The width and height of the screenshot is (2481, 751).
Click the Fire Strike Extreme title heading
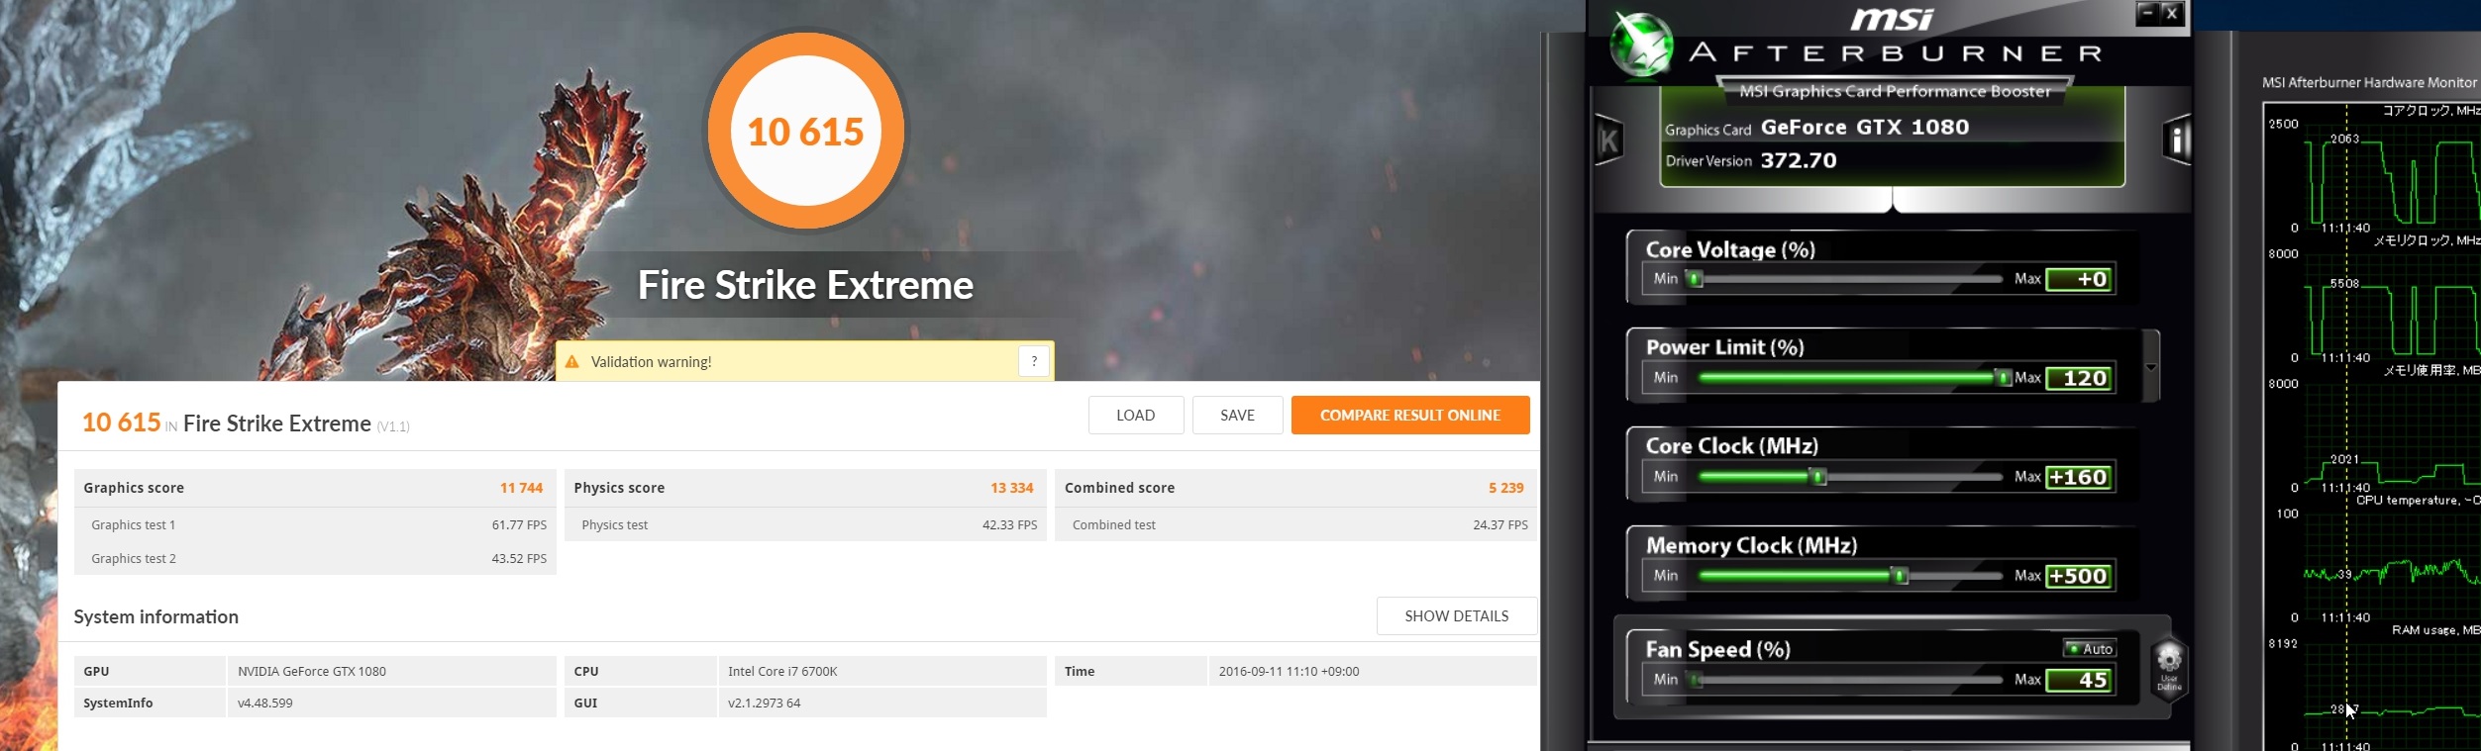(805, 285)
